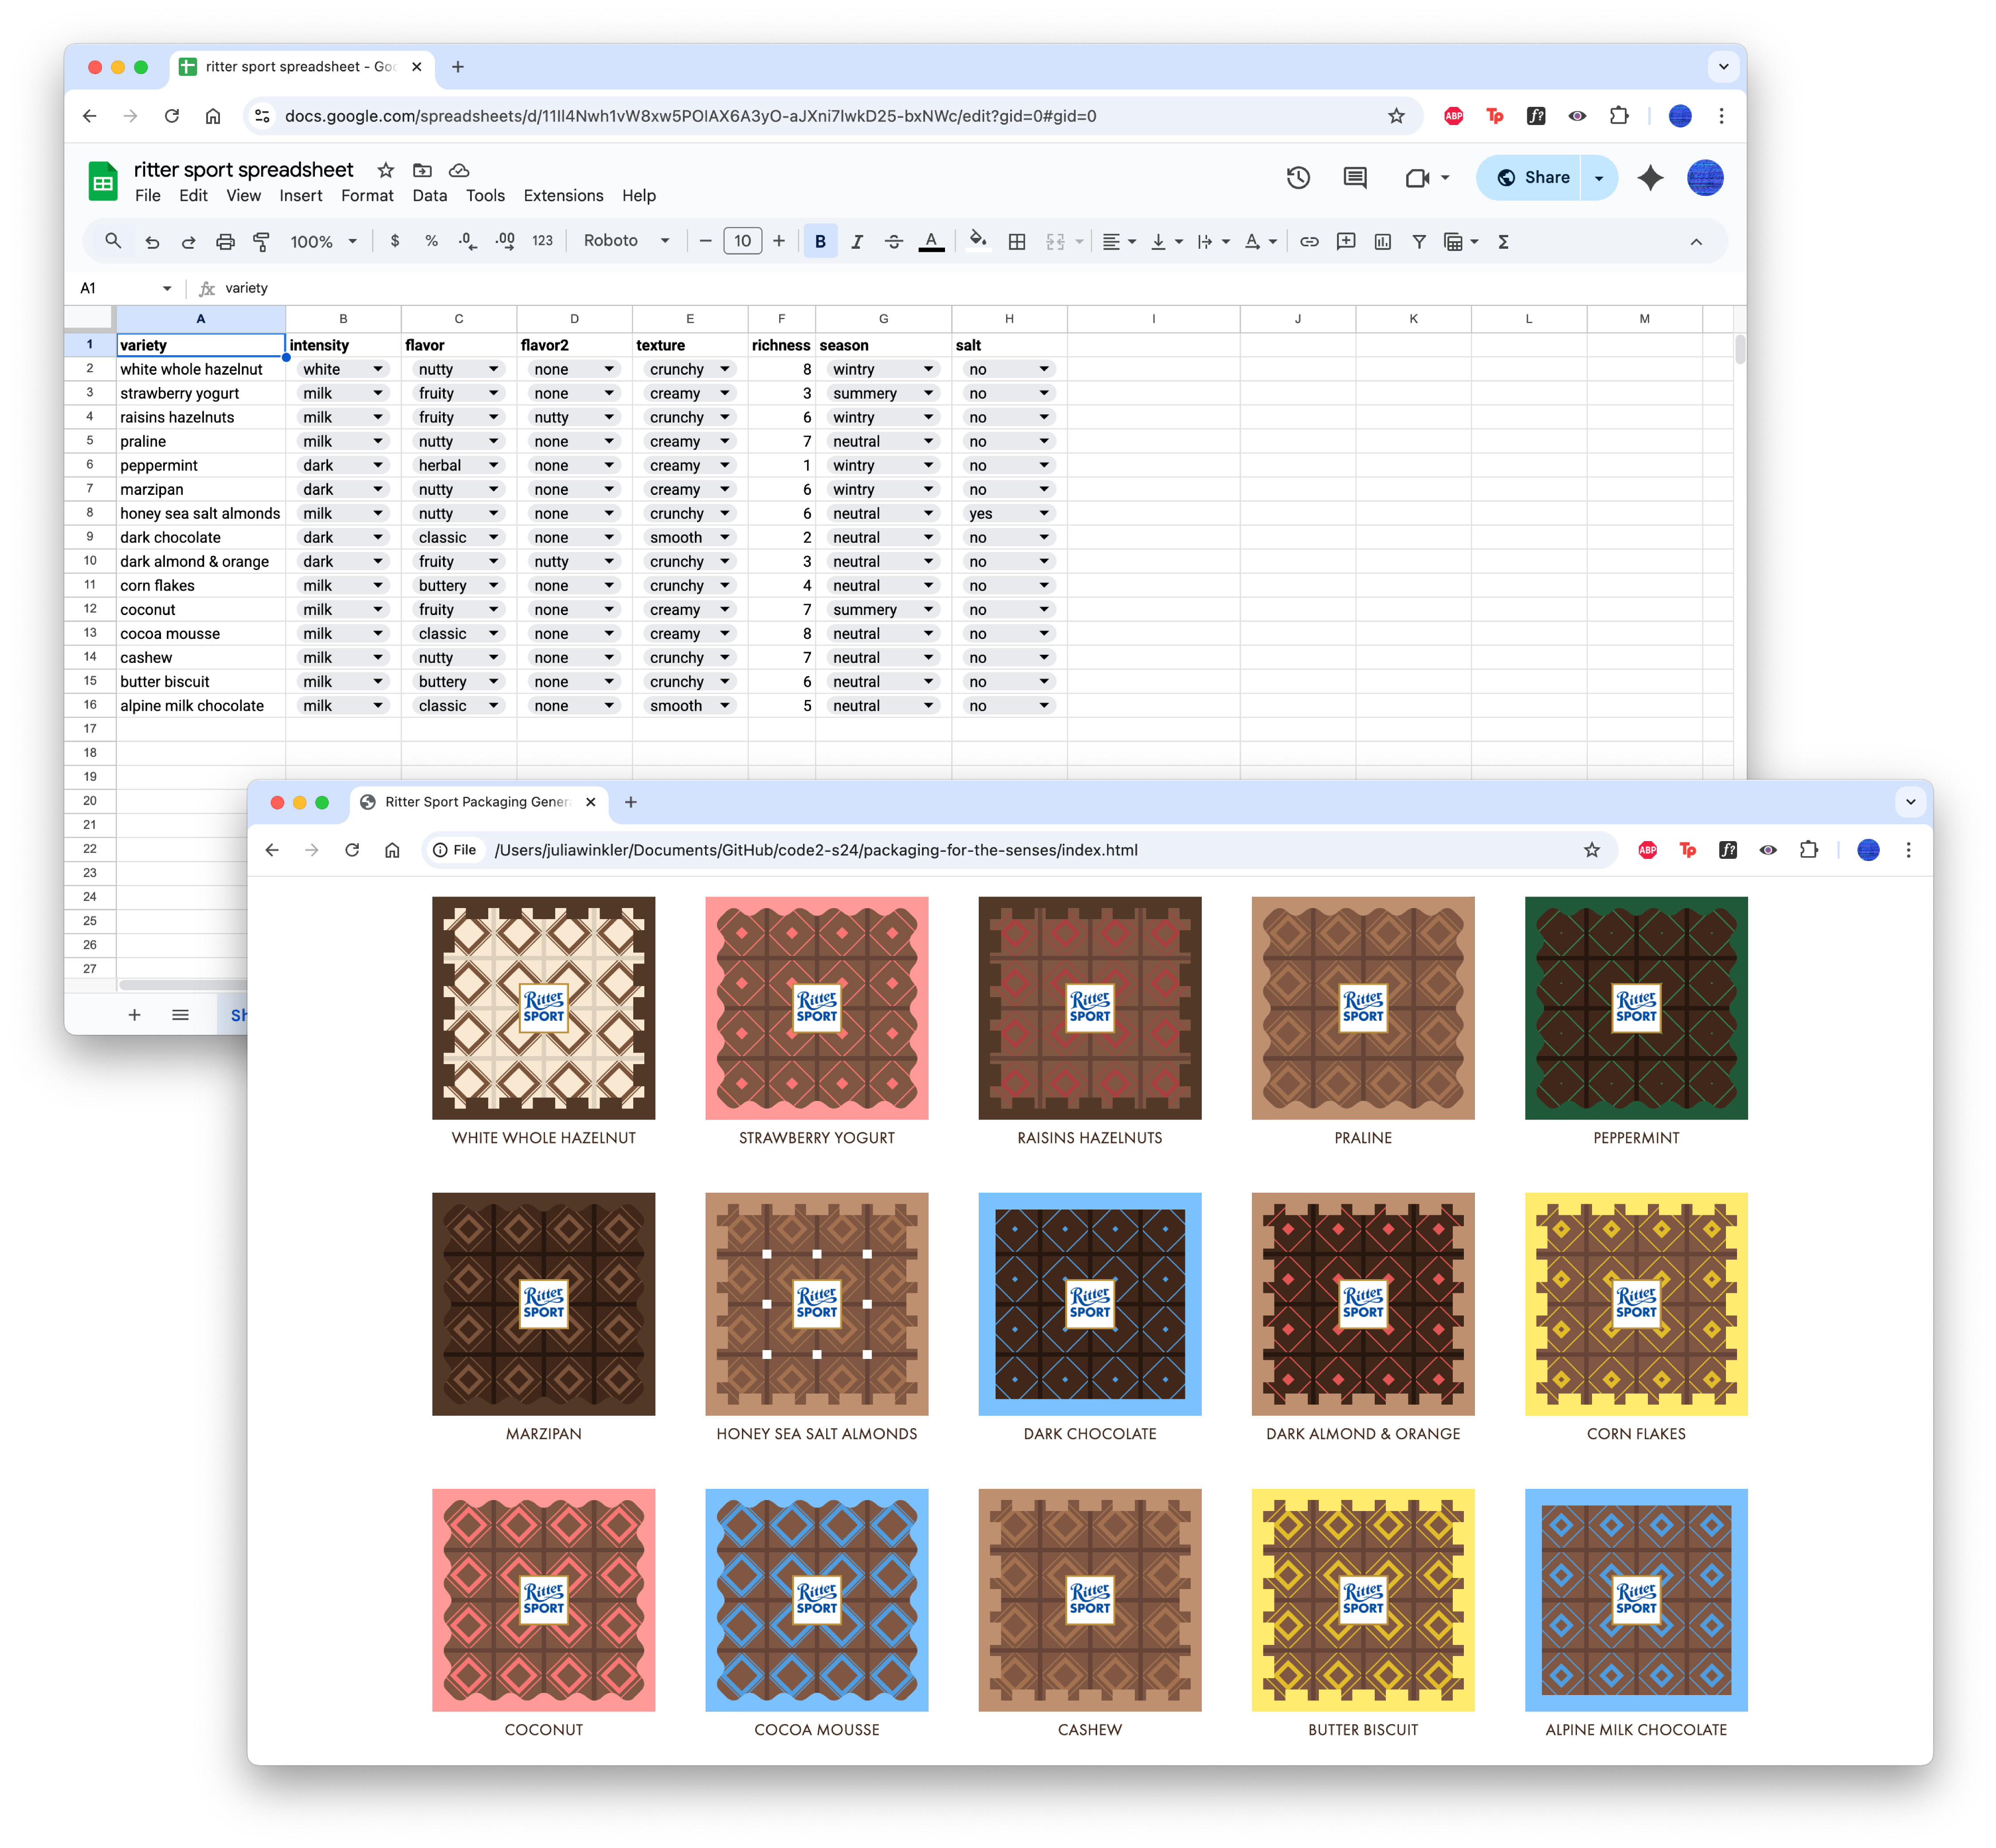Click the video call camera icon
1996x1848 pixels.
1417,178
